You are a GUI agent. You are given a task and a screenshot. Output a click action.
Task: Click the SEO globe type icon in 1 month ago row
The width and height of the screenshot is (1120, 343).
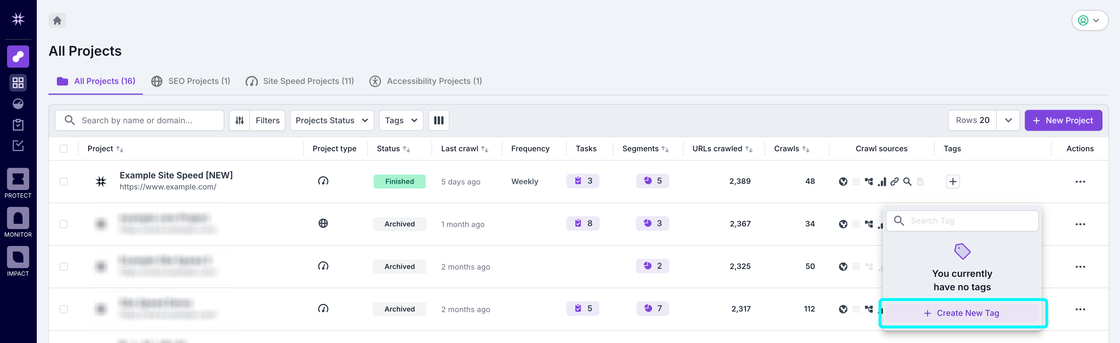pyautogui.click(x=323, y=223)
